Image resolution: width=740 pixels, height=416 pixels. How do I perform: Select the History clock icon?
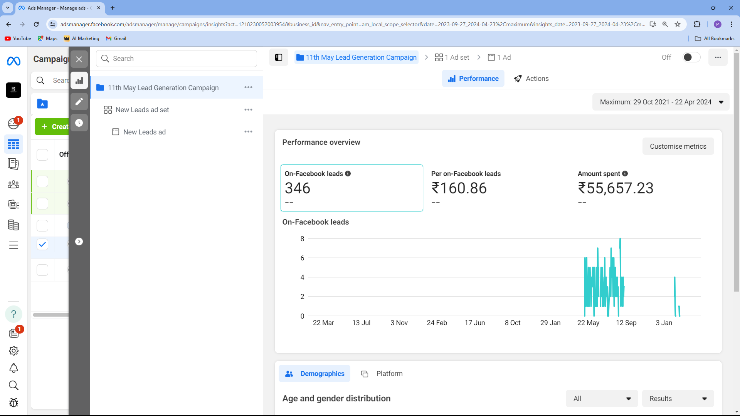[79, 123]
